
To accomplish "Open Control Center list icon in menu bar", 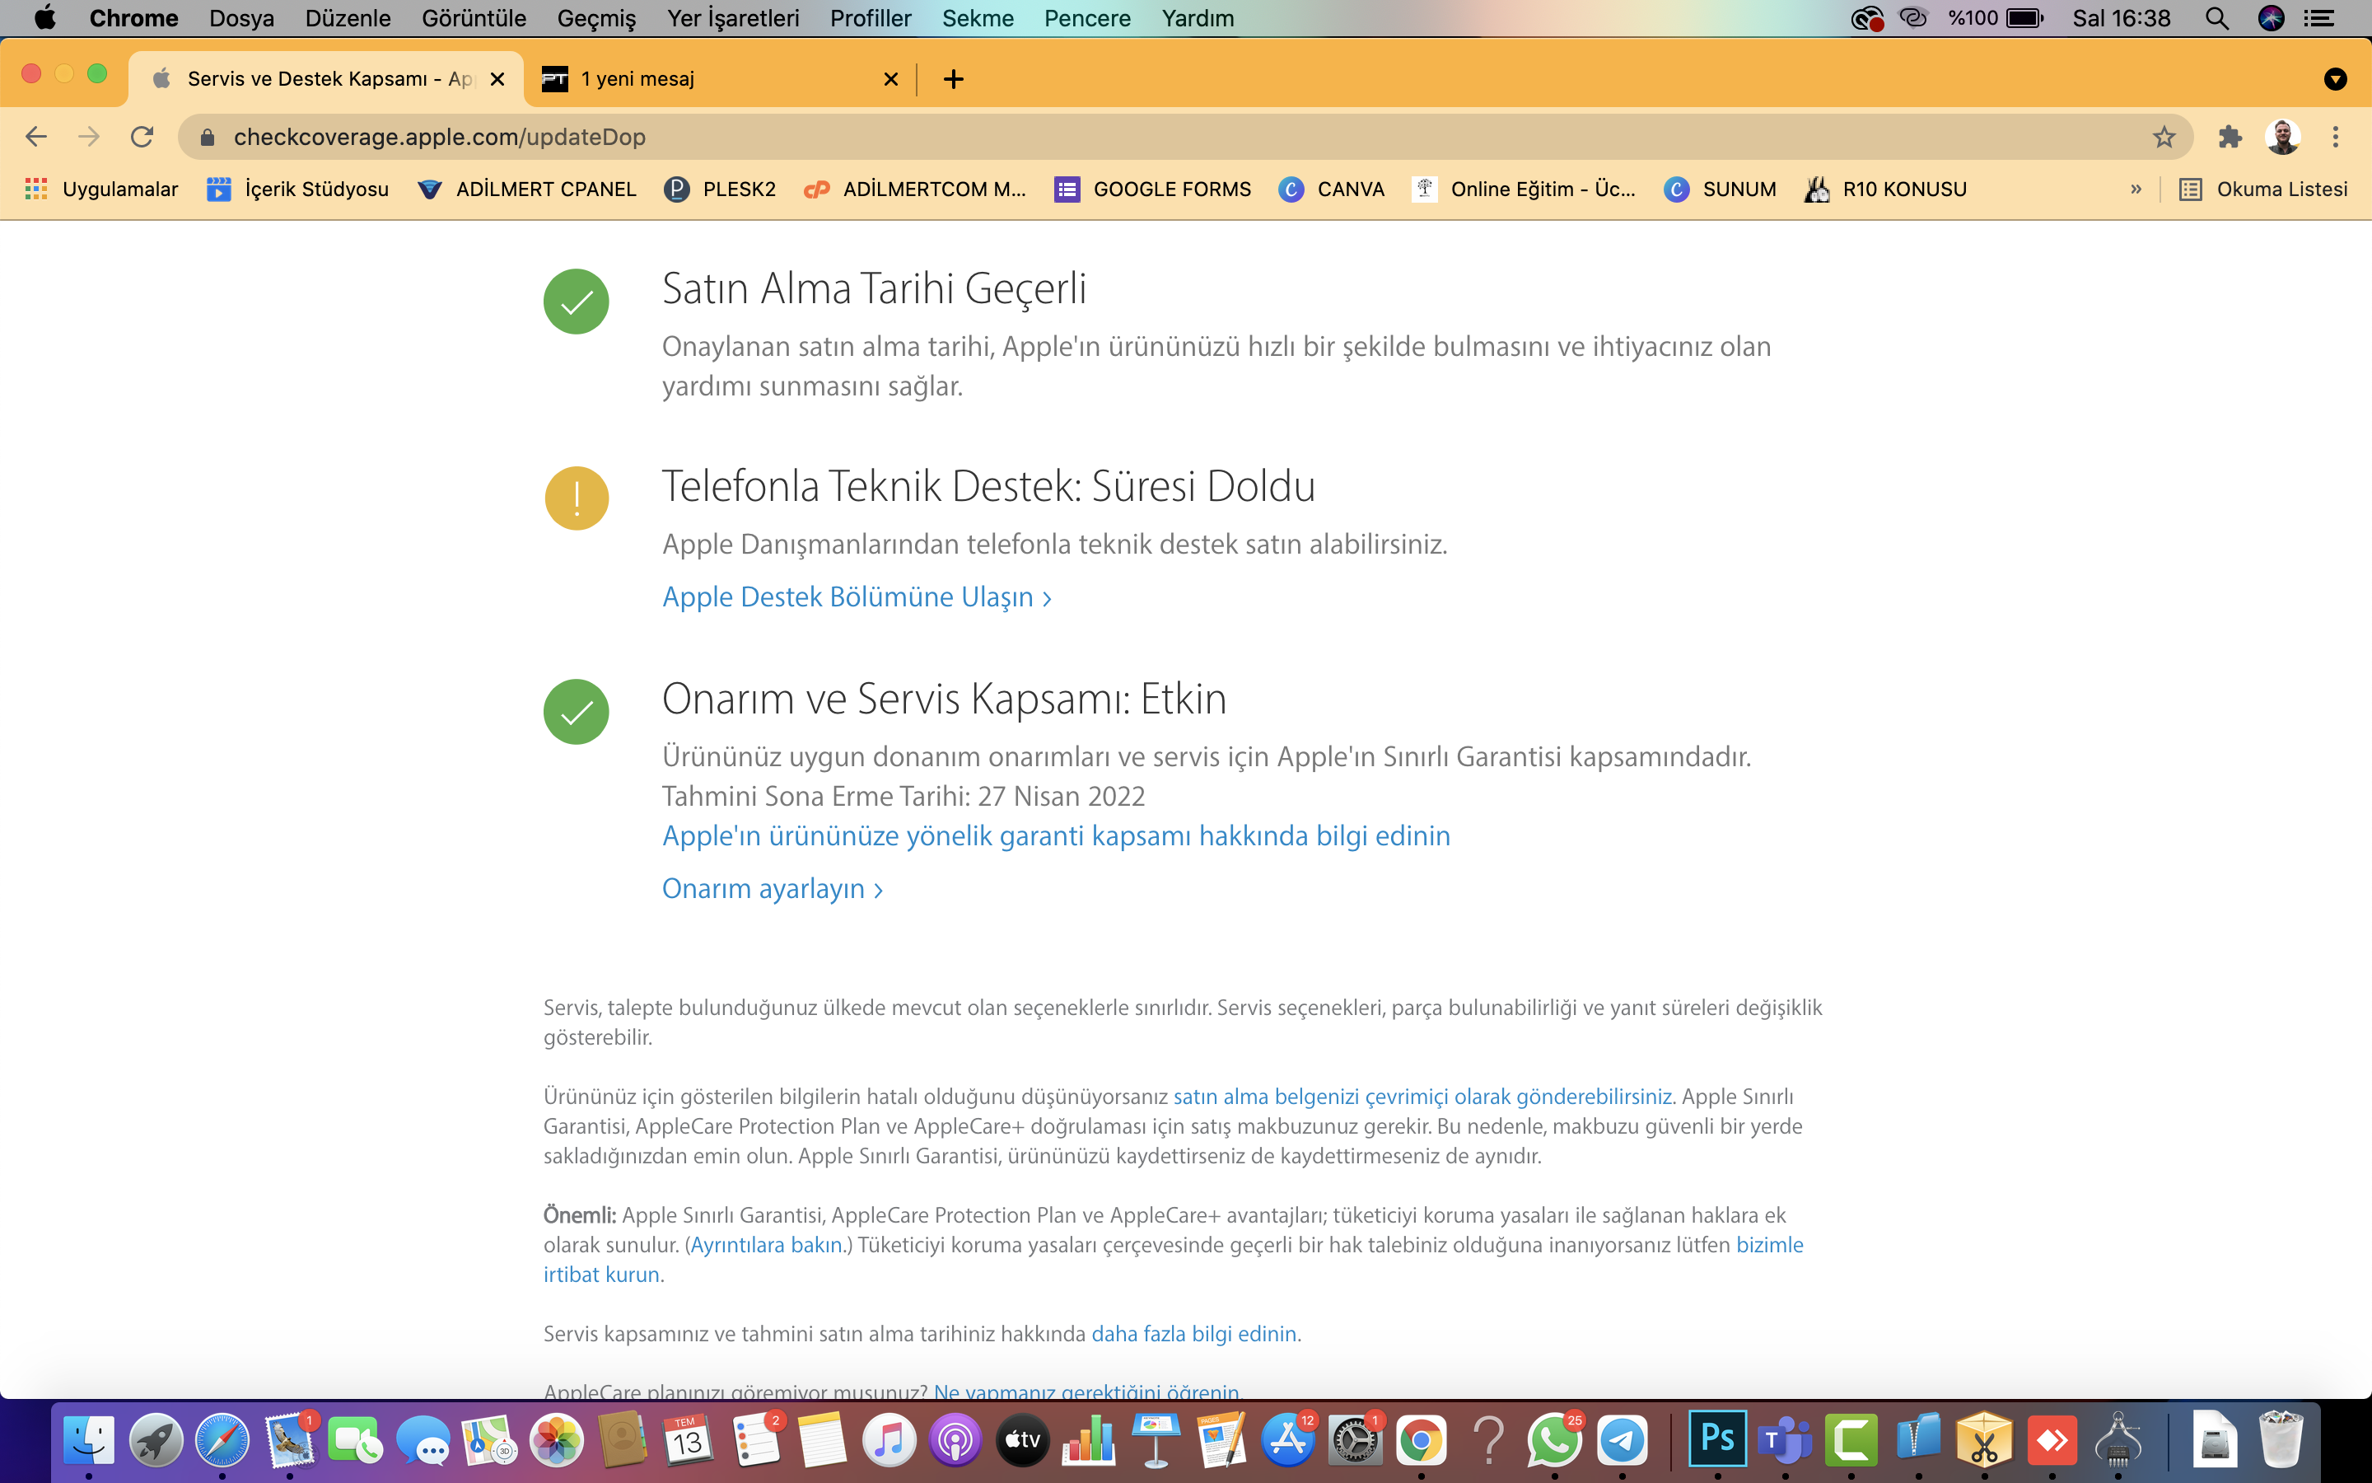I will coord(2319,19).
